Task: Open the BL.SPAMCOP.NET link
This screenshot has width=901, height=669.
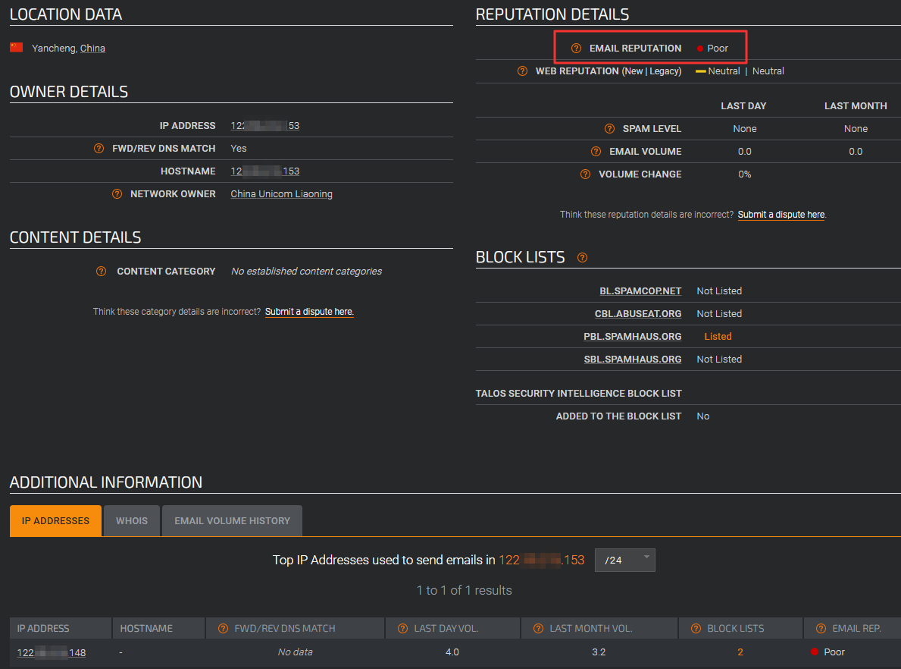Action: (640, 291)
